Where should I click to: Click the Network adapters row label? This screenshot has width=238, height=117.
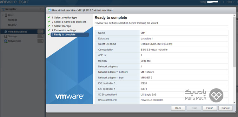[108, 66]
